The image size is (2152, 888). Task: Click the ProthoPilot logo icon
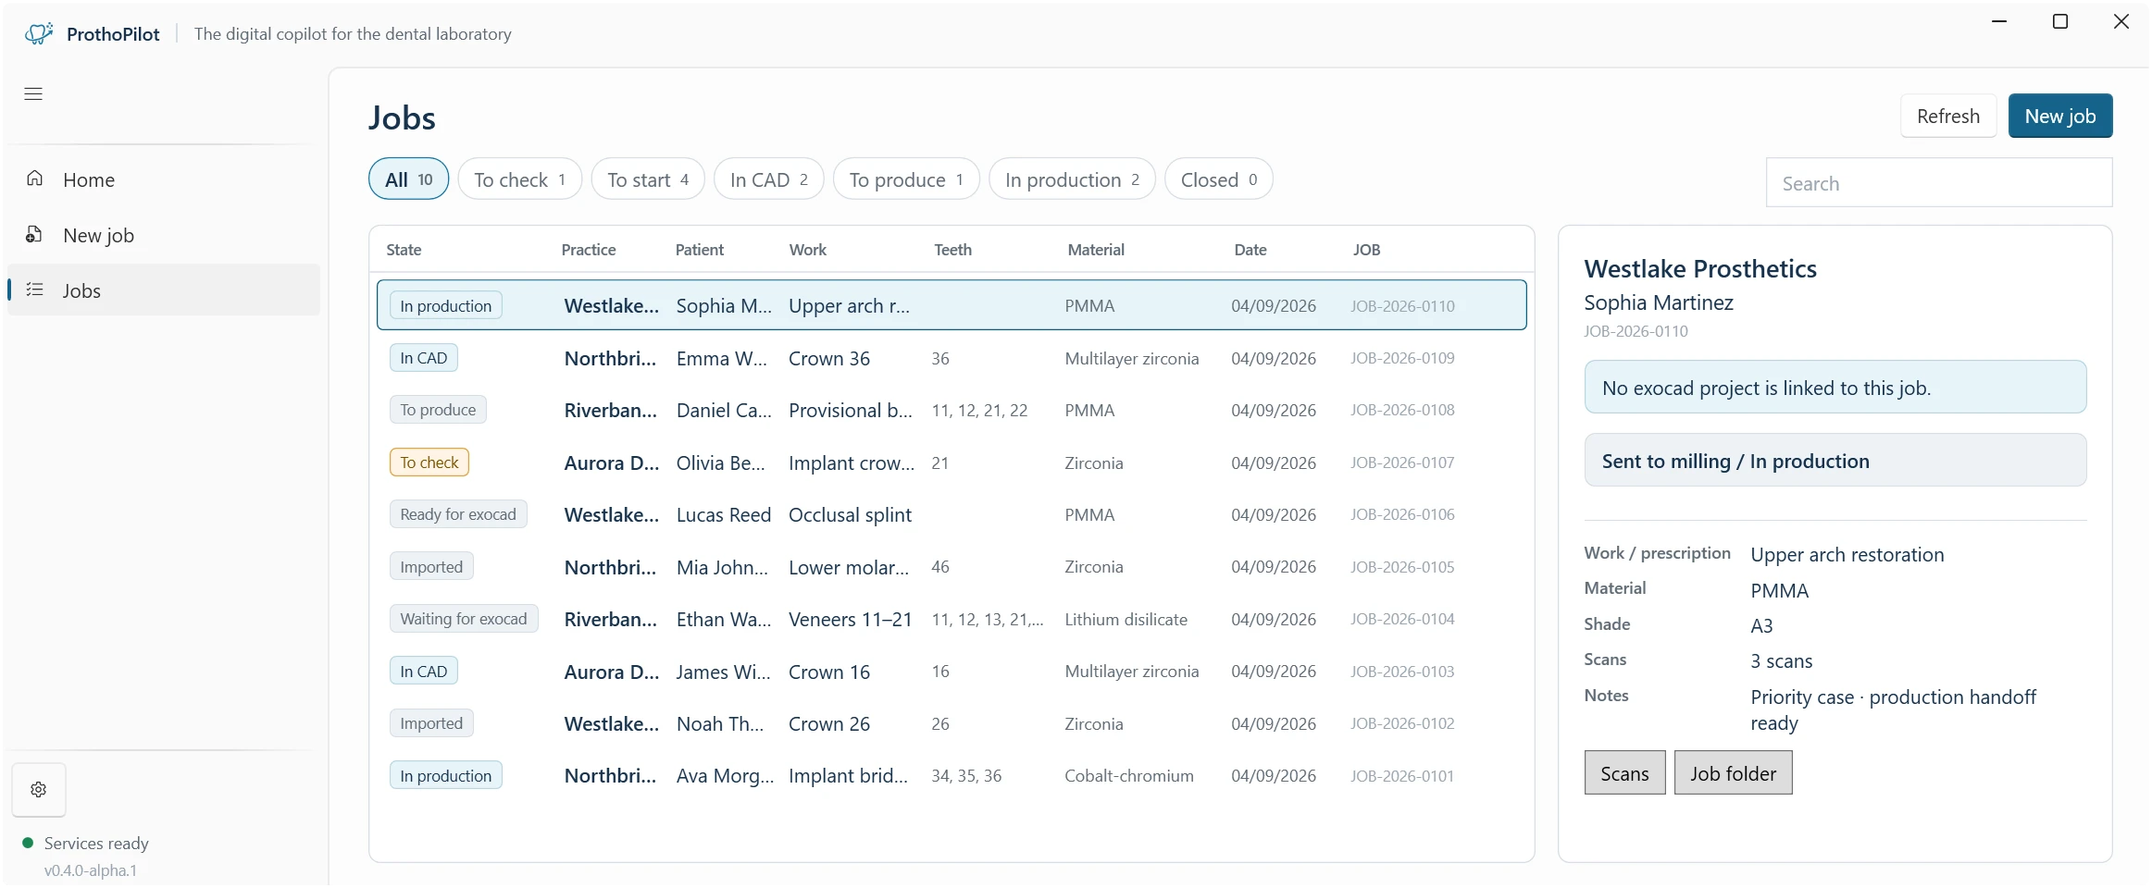[39, 34]
